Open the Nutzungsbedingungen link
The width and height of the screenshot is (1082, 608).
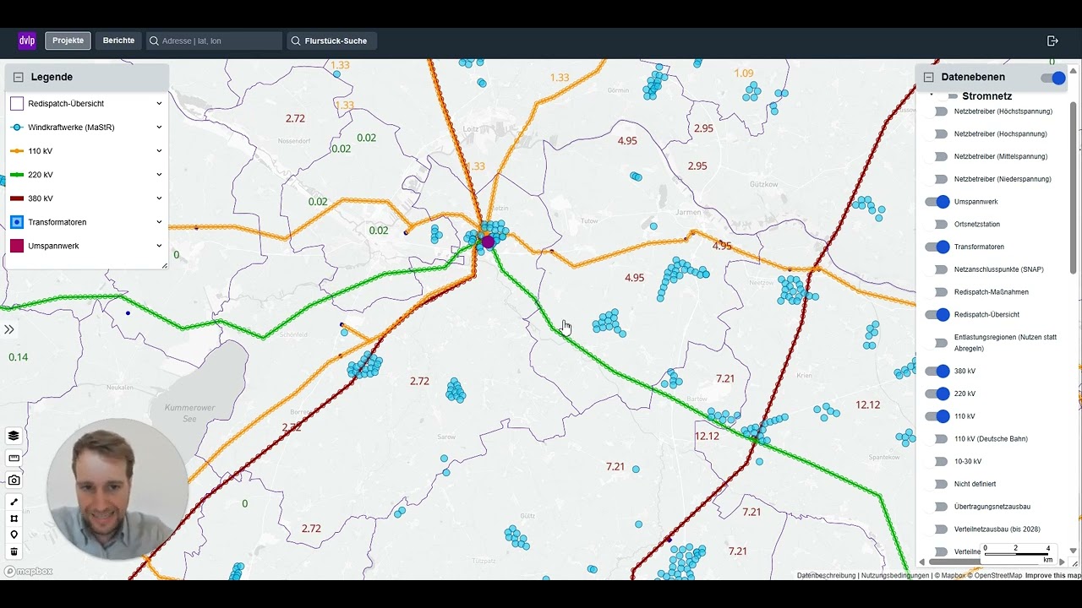coord(894,576)
